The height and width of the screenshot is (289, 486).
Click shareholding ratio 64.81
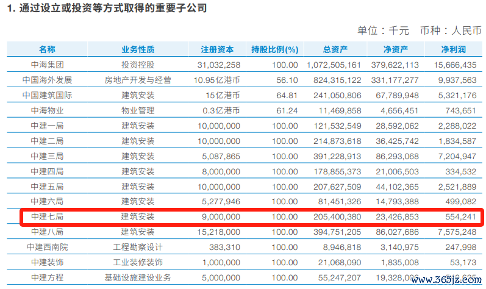point(287,95)
